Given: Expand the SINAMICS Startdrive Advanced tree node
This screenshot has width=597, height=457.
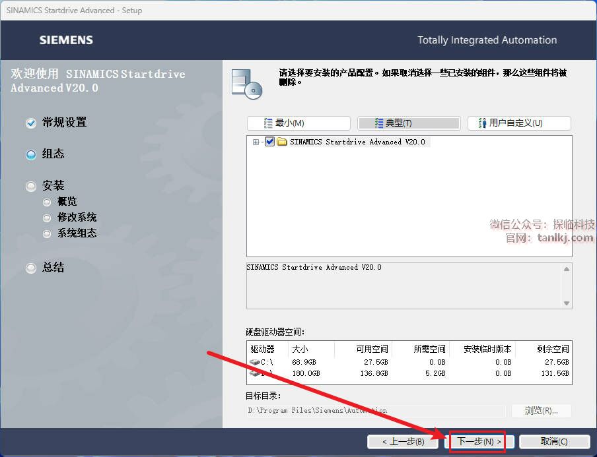Looking at the screenshot, I should (256, 142).
